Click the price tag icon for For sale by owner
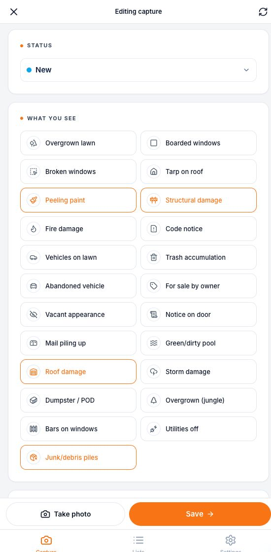This screenshot has height=552, width=271. (154, 286)
